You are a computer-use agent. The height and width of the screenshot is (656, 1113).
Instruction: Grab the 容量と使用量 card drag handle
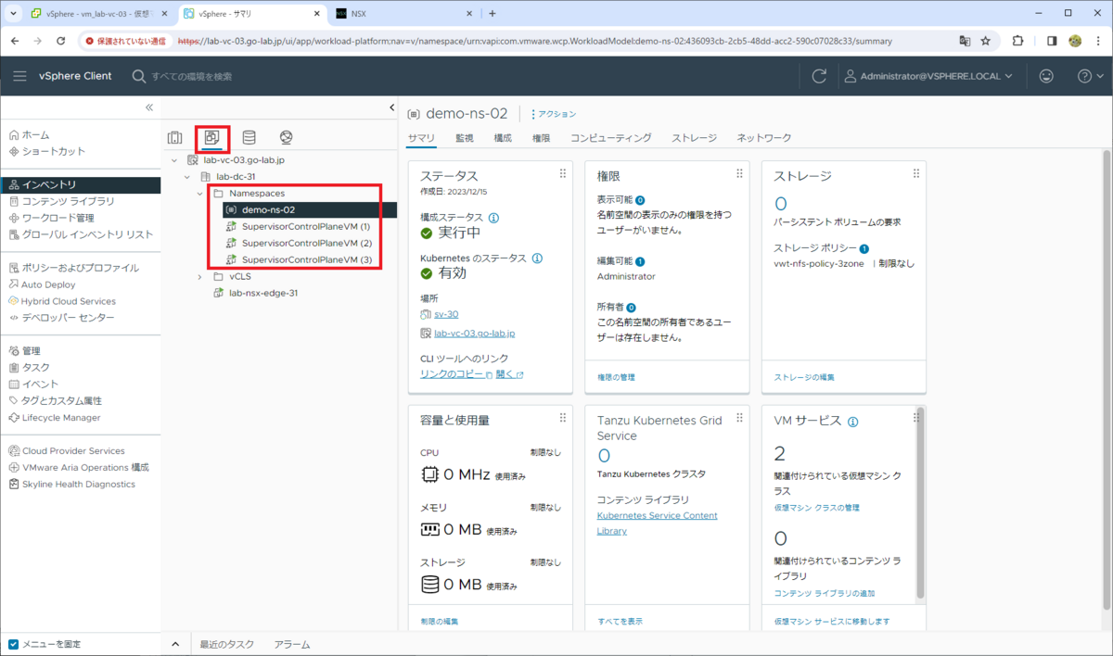[562, 418]
